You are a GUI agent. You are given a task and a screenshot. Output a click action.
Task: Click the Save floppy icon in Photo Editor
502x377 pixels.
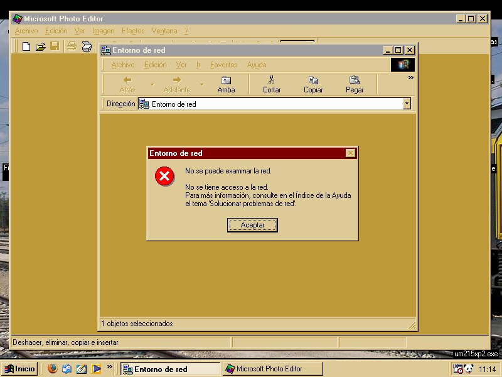point(55,46)
